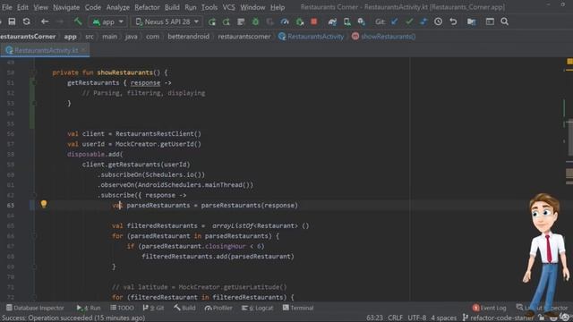Change the UTF-8 file encoding
Image resolution: width=573 pixels, height=322 pixels.
click(x=417, y=318)
